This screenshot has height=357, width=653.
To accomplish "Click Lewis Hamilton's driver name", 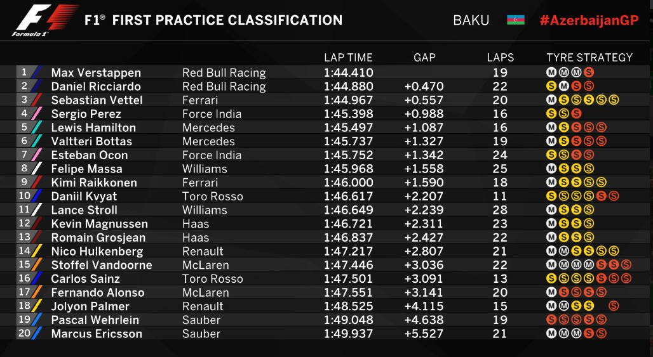I will [93, 127].
